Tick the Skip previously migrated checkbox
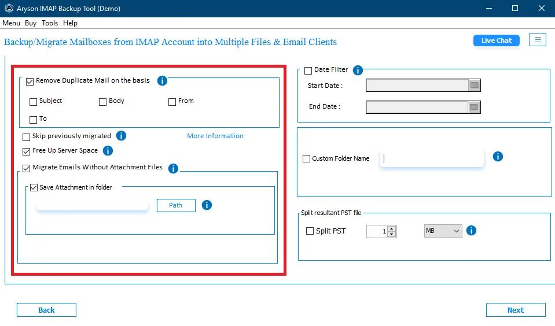This screenshot has width=555, height=326. (26, 137)
